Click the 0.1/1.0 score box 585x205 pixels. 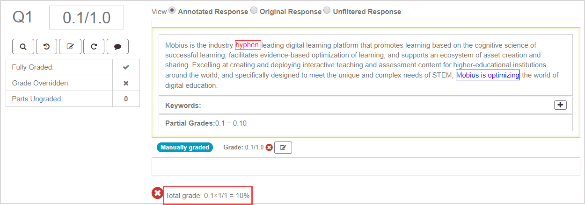pyautogui.click(x=87, y=18)
